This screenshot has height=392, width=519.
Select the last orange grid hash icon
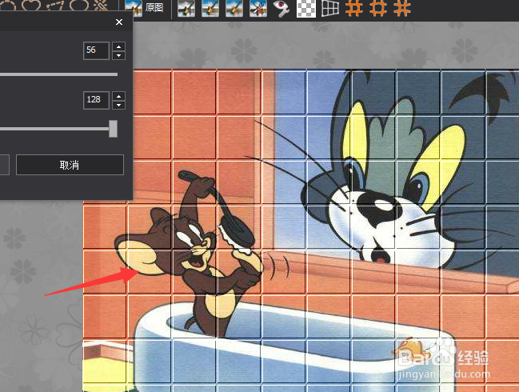pos(402,8)
